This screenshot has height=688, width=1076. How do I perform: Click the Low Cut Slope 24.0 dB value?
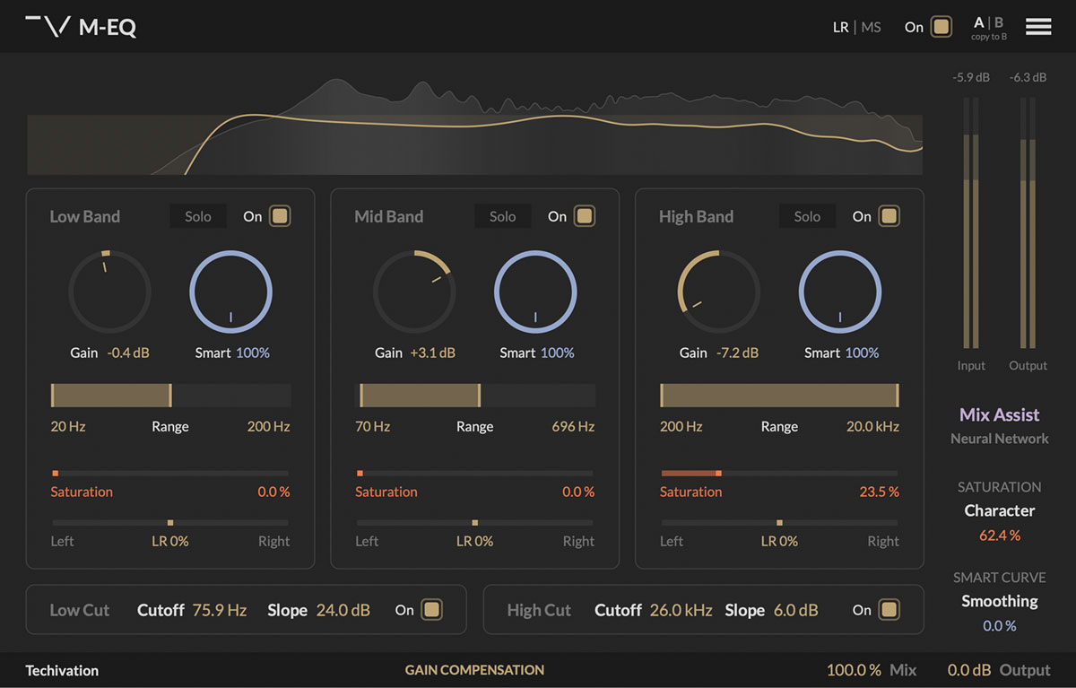(343, 610)
